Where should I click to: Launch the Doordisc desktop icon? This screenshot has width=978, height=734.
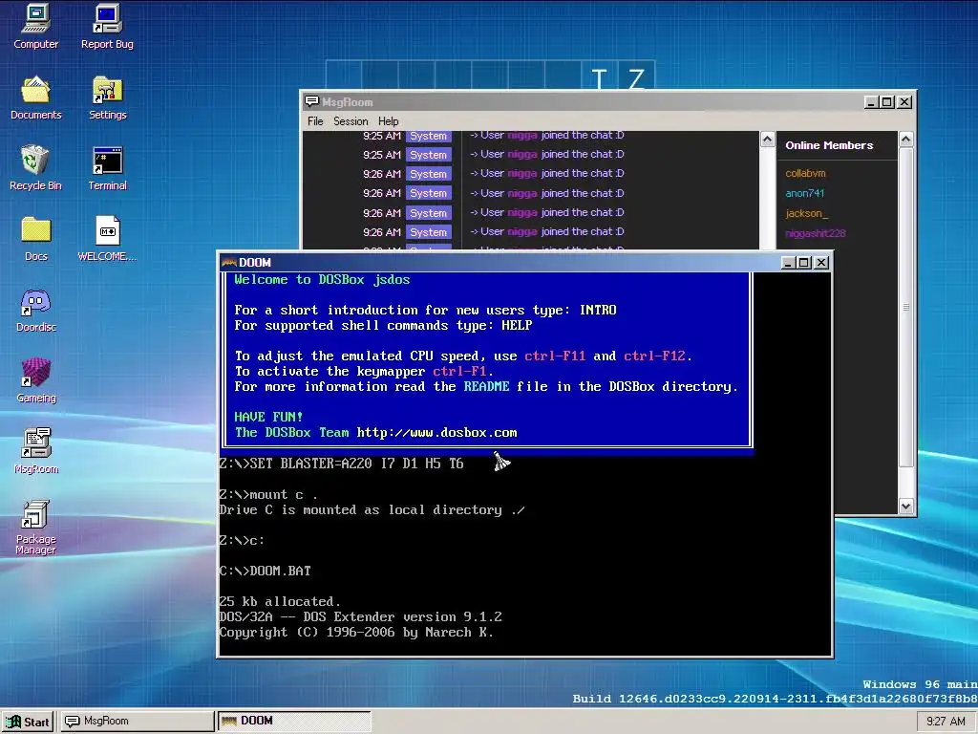(x=35, y=310)
